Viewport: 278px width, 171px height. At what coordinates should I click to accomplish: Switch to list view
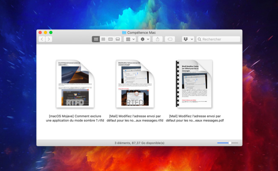click(103, 39)
